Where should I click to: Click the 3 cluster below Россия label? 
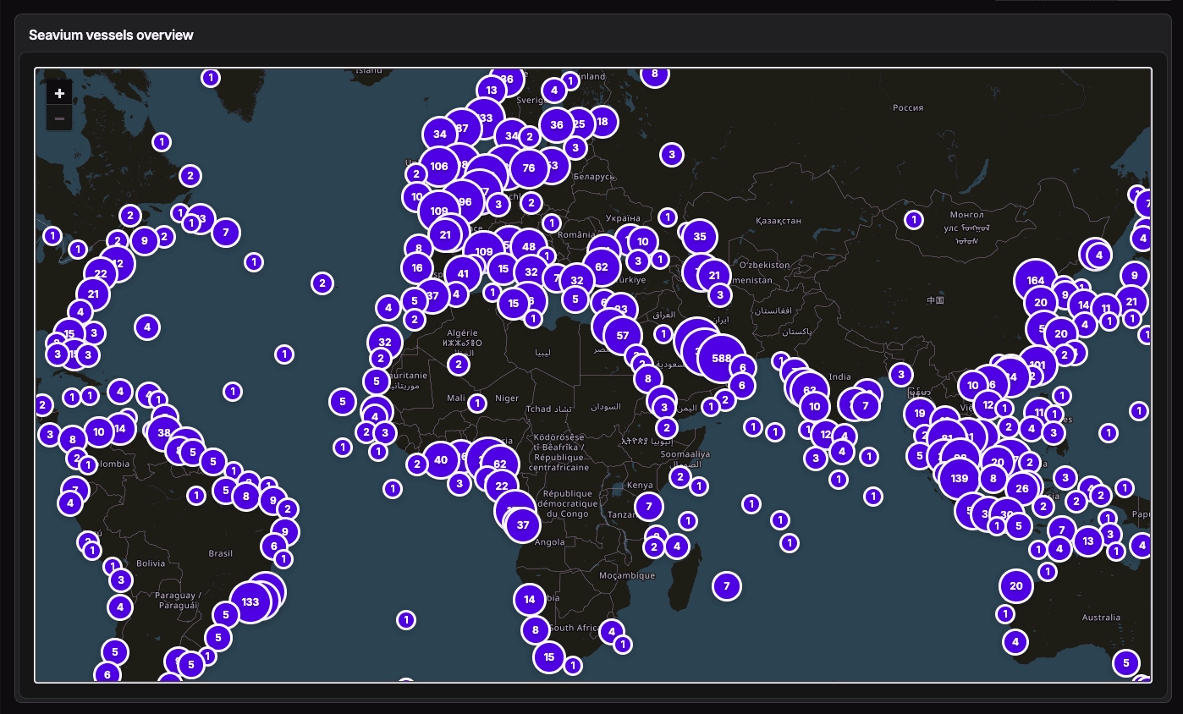(671, 155)
